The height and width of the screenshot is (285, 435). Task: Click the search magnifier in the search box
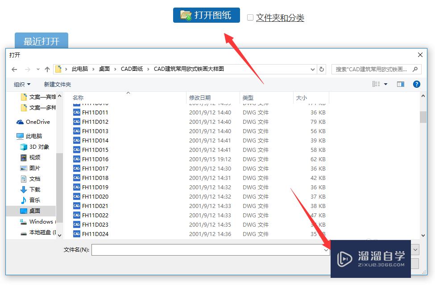[x=415, y=69]
